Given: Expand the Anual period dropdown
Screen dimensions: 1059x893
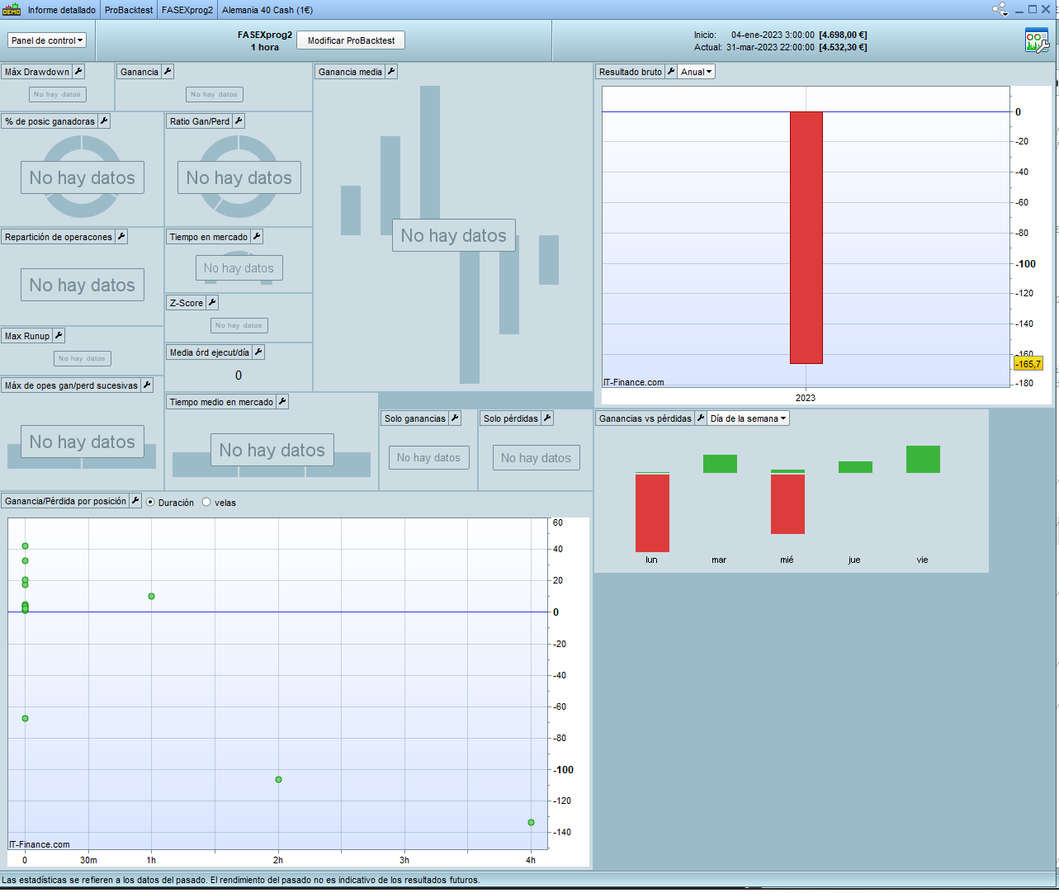Looking at the screenshot, I should coord(697,72).
